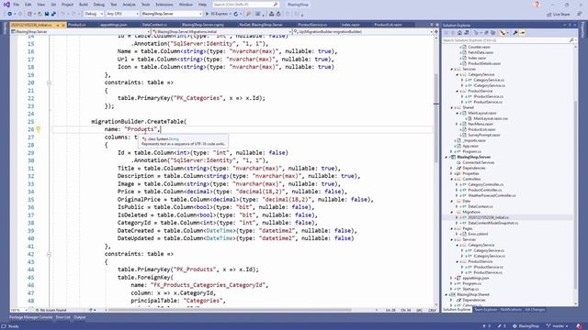Click the Properties wrench icon in Solution Explorer
Viewport: 588px width, 330px height.
tap(515, 33)
